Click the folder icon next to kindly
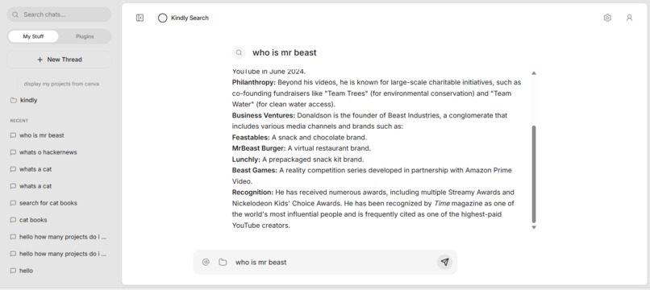650x290 pixels. 14,100
